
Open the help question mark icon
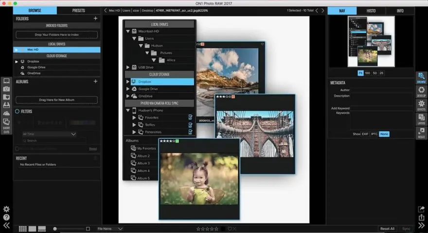6,217
